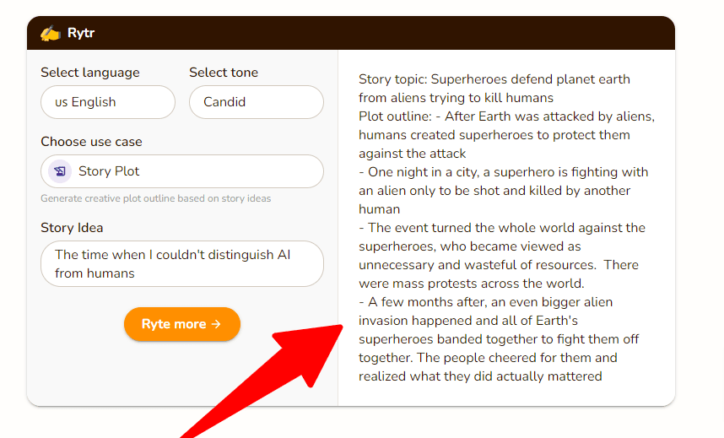Click the Rytr logo icon

pyautogui.click(x=51, y=34)
